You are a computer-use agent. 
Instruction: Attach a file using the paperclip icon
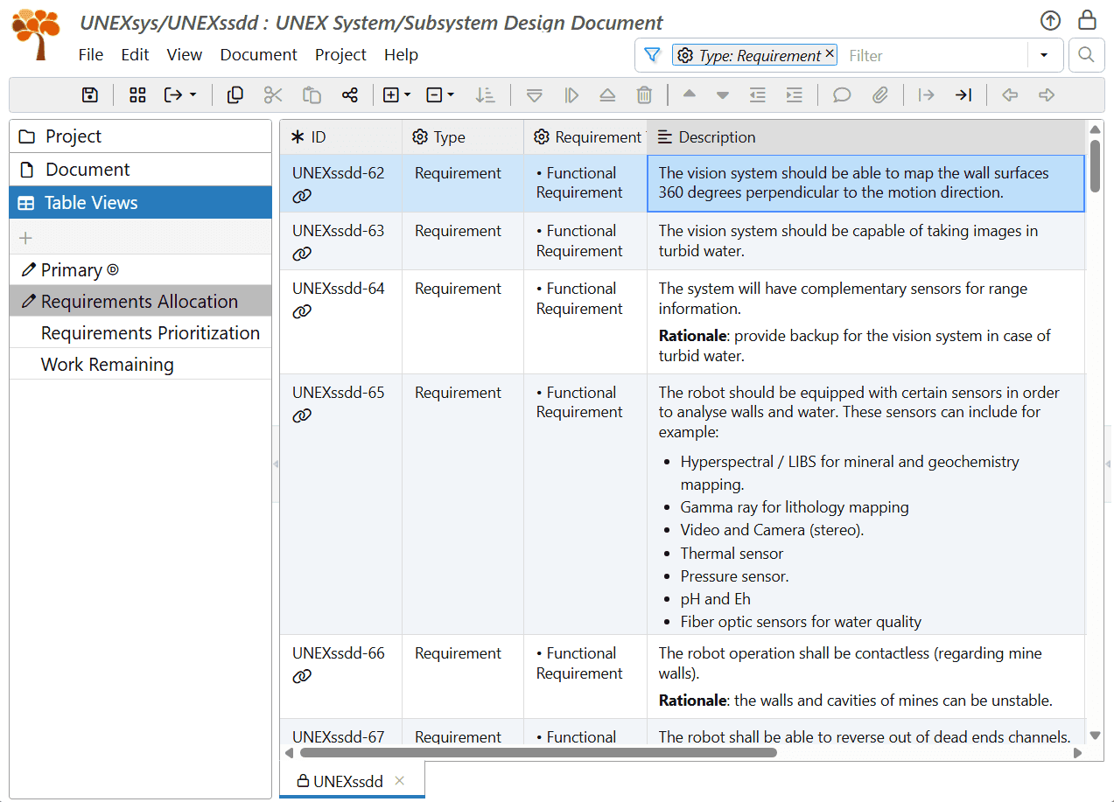(x=879, y=94)
